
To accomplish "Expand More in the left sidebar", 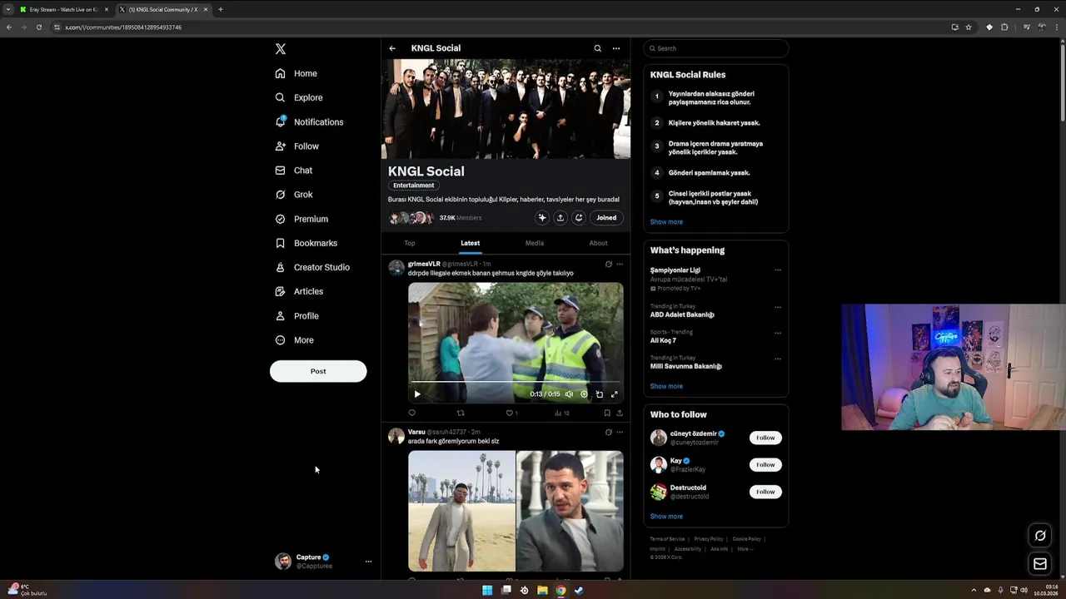I will [x=295, y=340].
